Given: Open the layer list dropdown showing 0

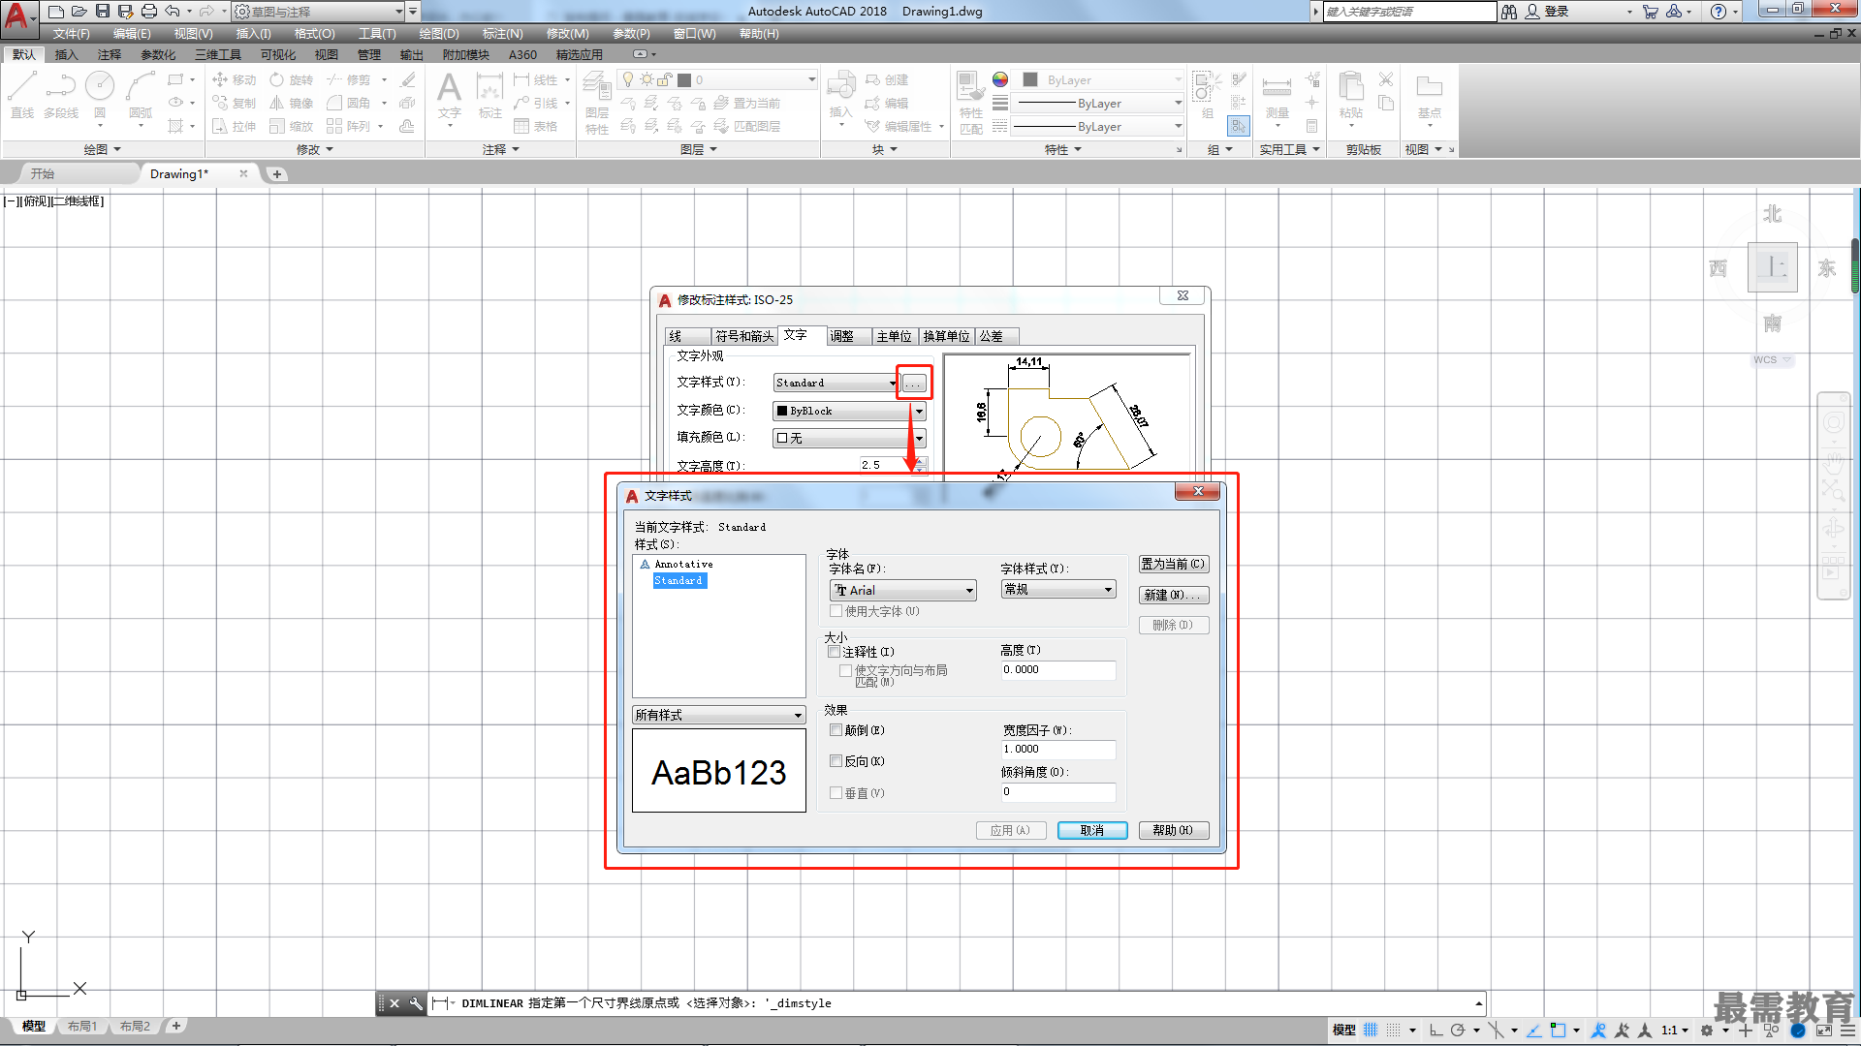Looking at the screenshot, I should 717,79.
